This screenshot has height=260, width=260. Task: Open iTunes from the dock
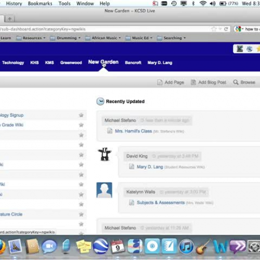click(x=186, y=246)
